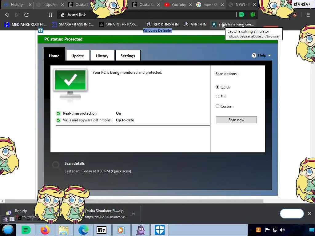Image resolution: width=315 pixels, height=236 pixels.
Task: Open the WHATS THE PASS... bookmark
Action: click(x=119, y=25)
